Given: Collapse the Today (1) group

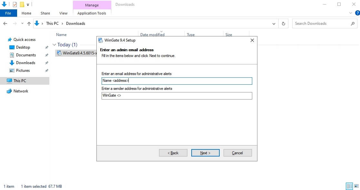Looking at the screenshot, I should [x=54, y=45].
